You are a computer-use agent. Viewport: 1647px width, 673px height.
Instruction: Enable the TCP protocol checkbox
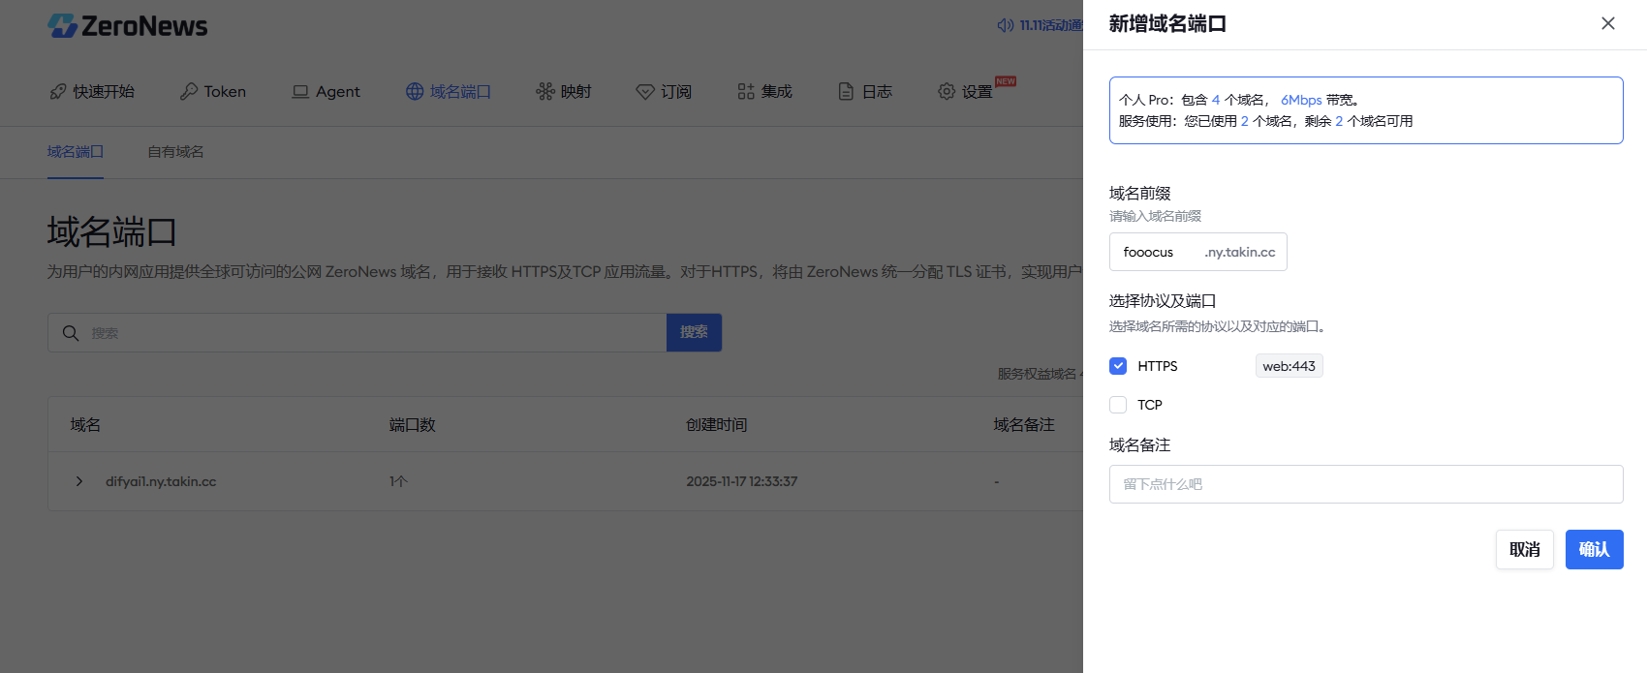[1118, 405]
